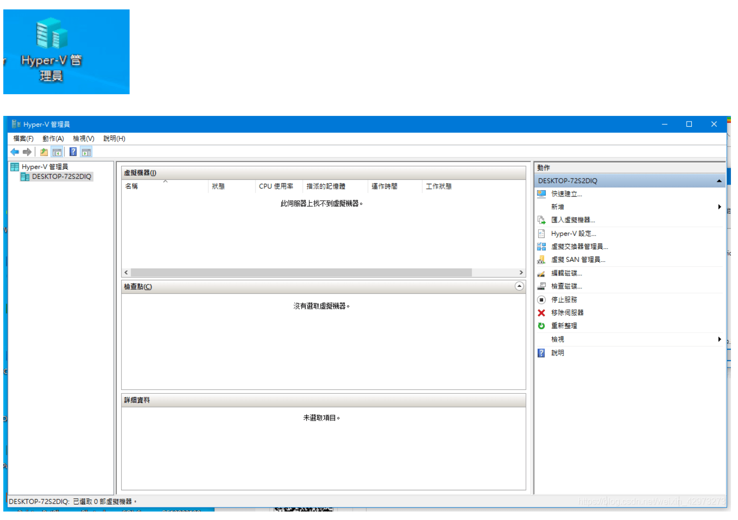Click the 虛擬機器 panel header

coord(323,173)
